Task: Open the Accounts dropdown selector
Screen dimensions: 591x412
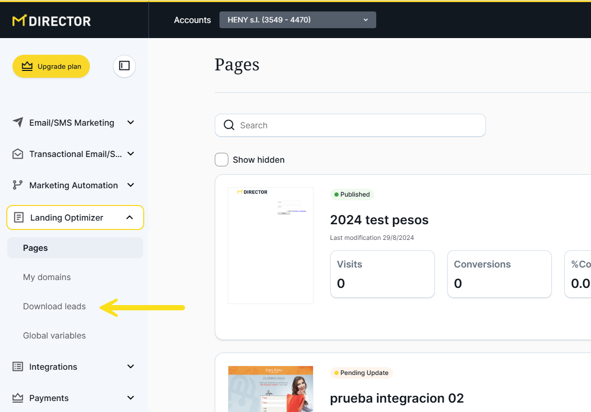Action: pyautogui.click(x=297, y=20)
